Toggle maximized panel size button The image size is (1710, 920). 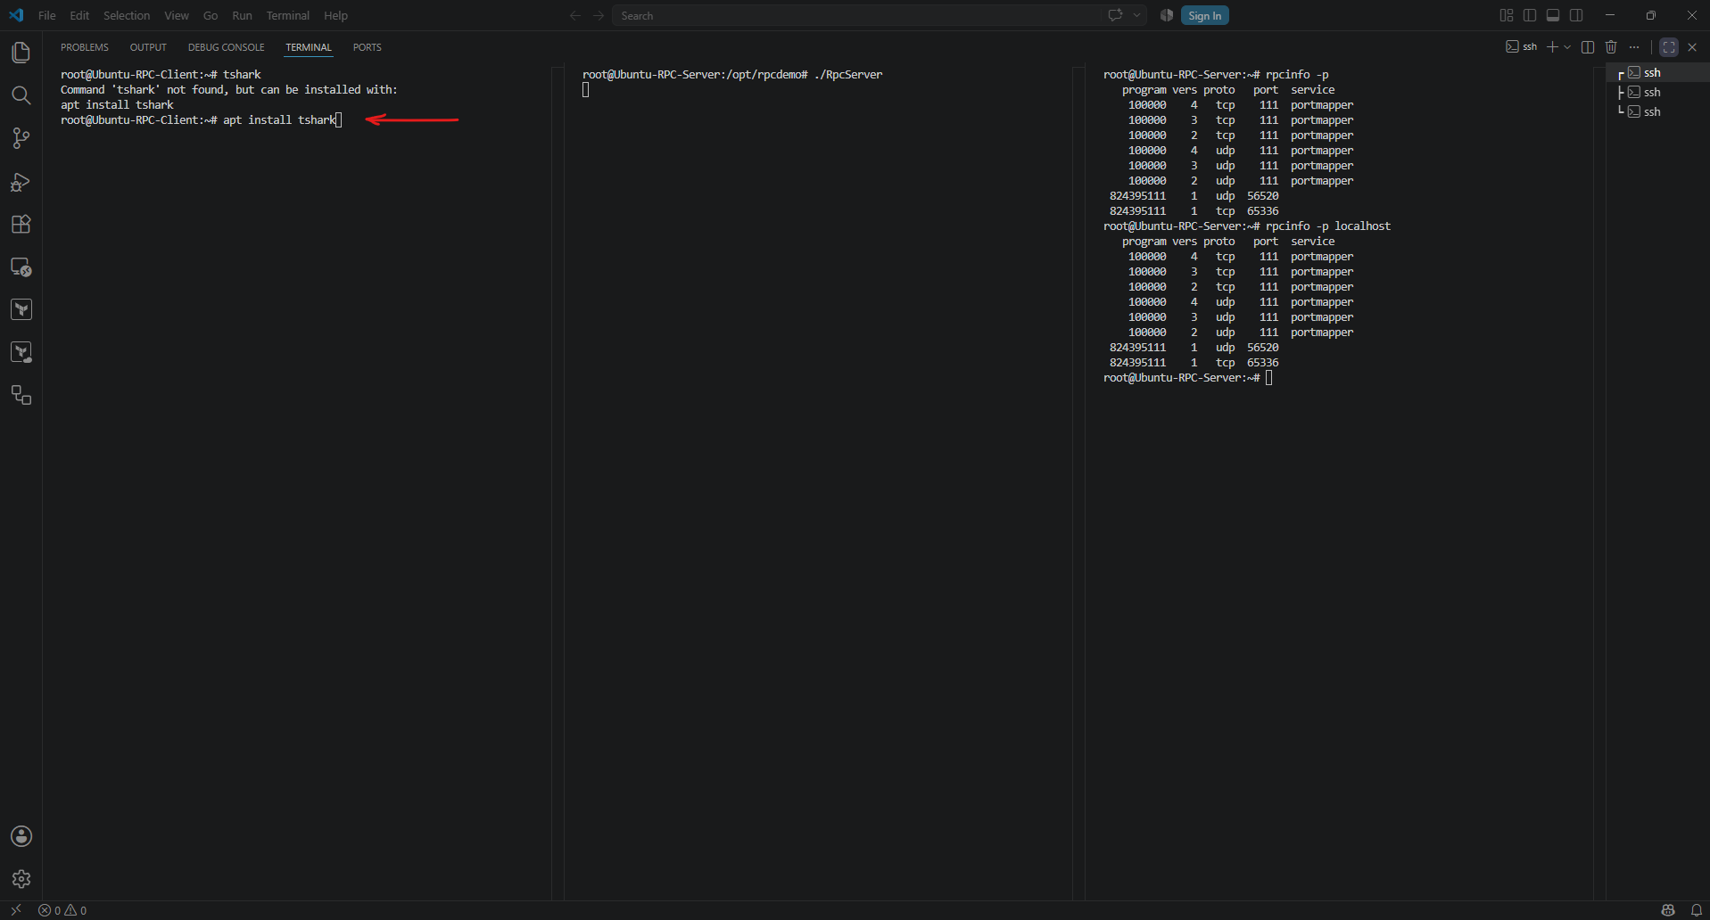[1669, 47]
